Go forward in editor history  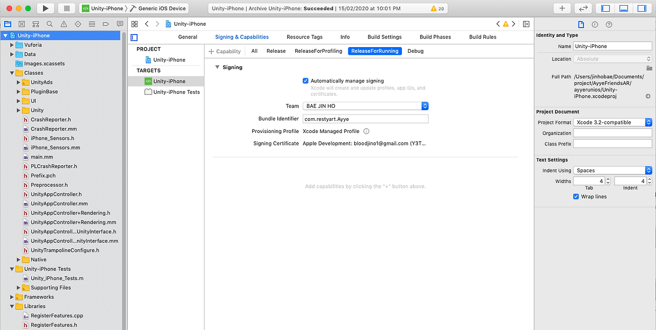(157, 24)
